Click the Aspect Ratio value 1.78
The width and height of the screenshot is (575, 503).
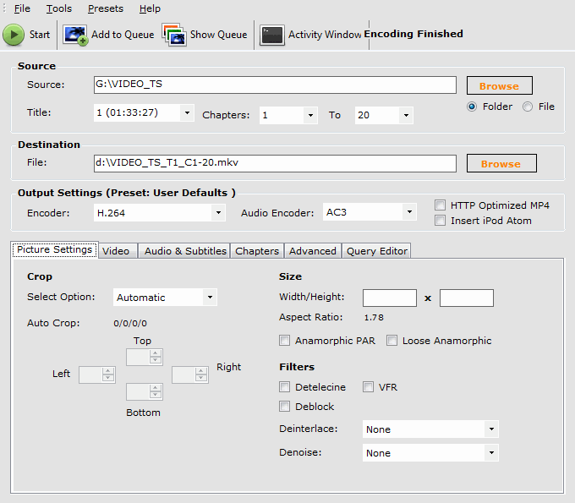[374, 318]
